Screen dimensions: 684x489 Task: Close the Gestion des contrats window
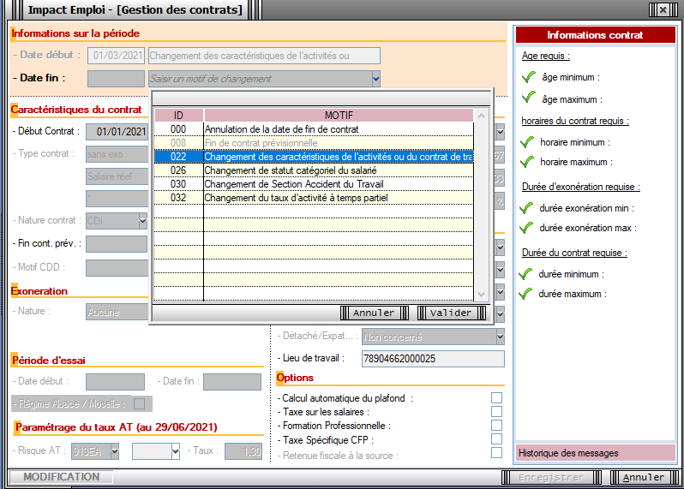663,9
